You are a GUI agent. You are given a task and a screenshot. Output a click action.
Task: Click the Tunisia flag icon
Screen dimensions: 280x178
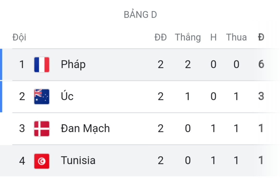(42, 161)
